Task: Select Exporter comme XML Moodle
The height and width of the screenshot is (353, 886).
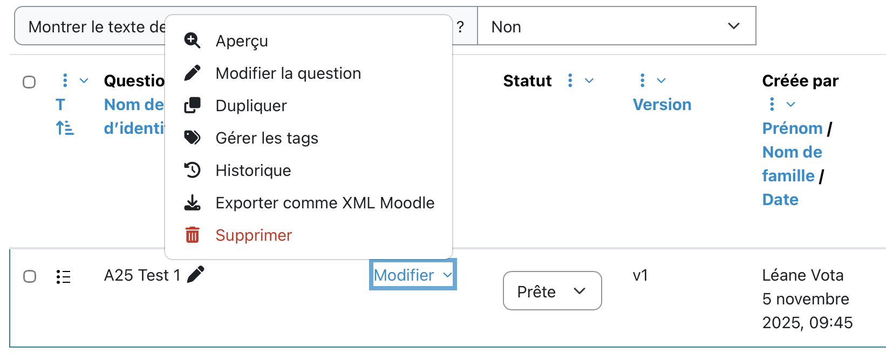Action: pyautogui.click(x=325, y=203)
